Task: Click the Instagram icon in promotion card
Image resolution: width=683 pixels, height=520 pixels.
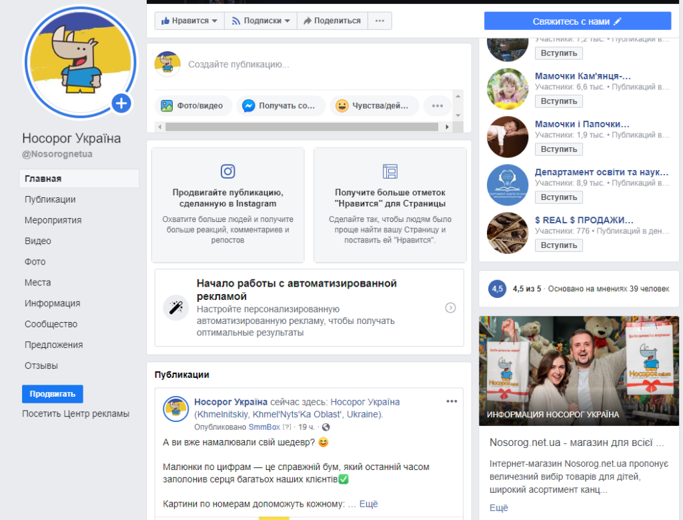Action: click(x=228, y=171)
